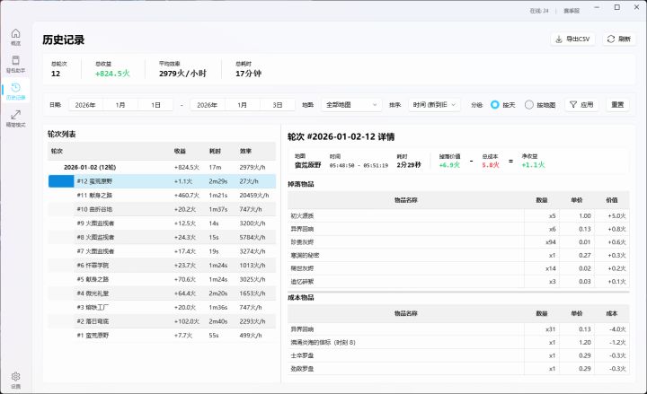Switch to 精简模式 compact mode icon
Screen dimensions: 647x394
pos(15,118)
